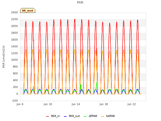The image size is (161, 121).
Task: Click the 1800 y-axis tick label
Action: (x=15, y=33)
